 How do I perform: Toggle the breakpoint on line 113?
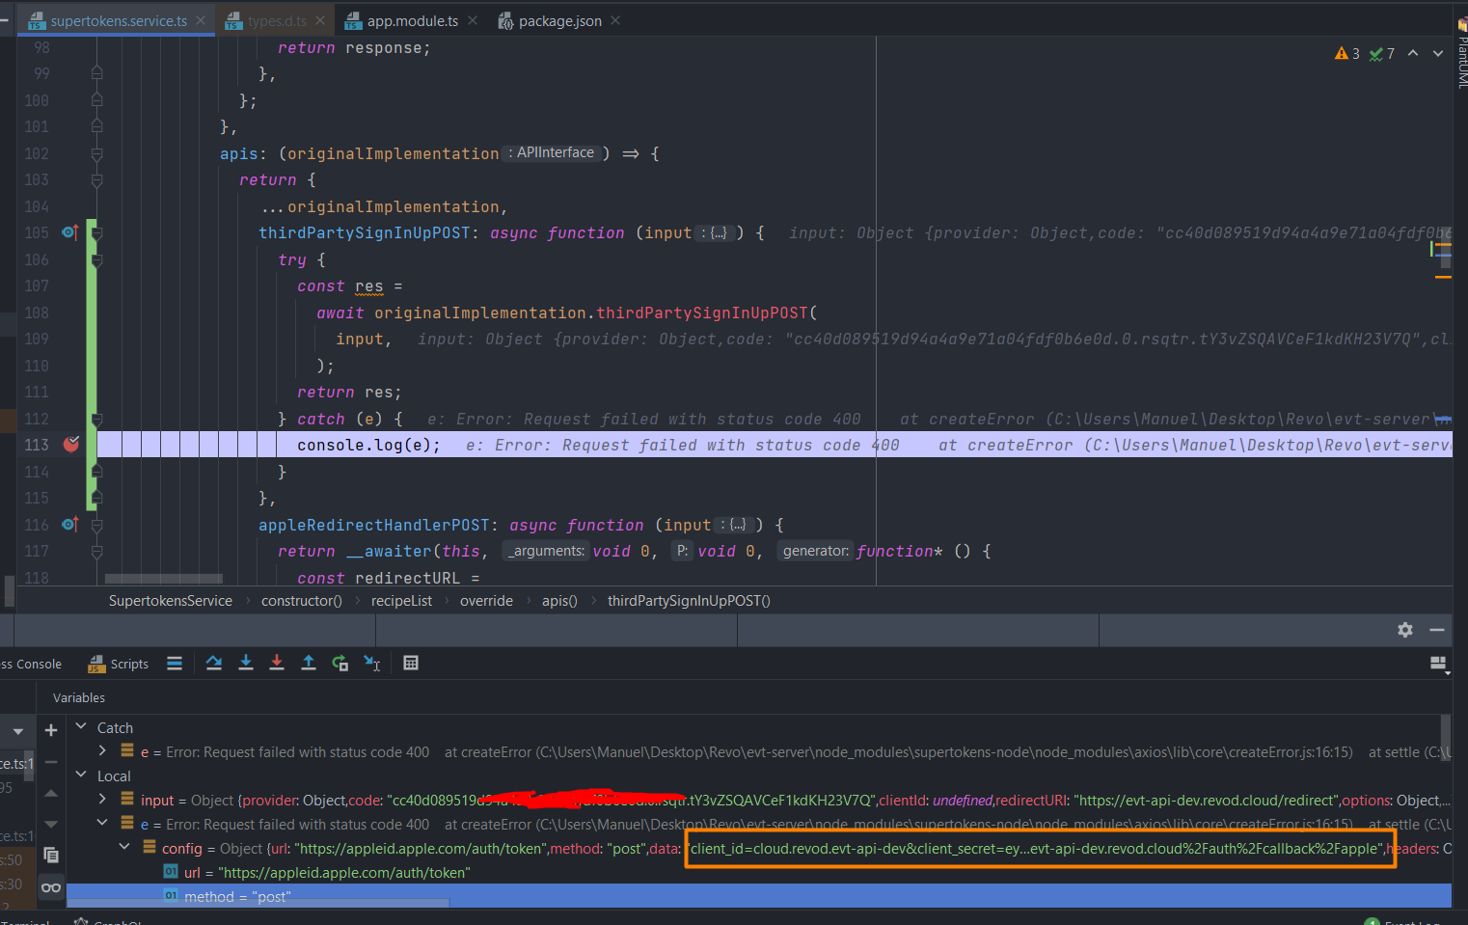click(70, 445)
